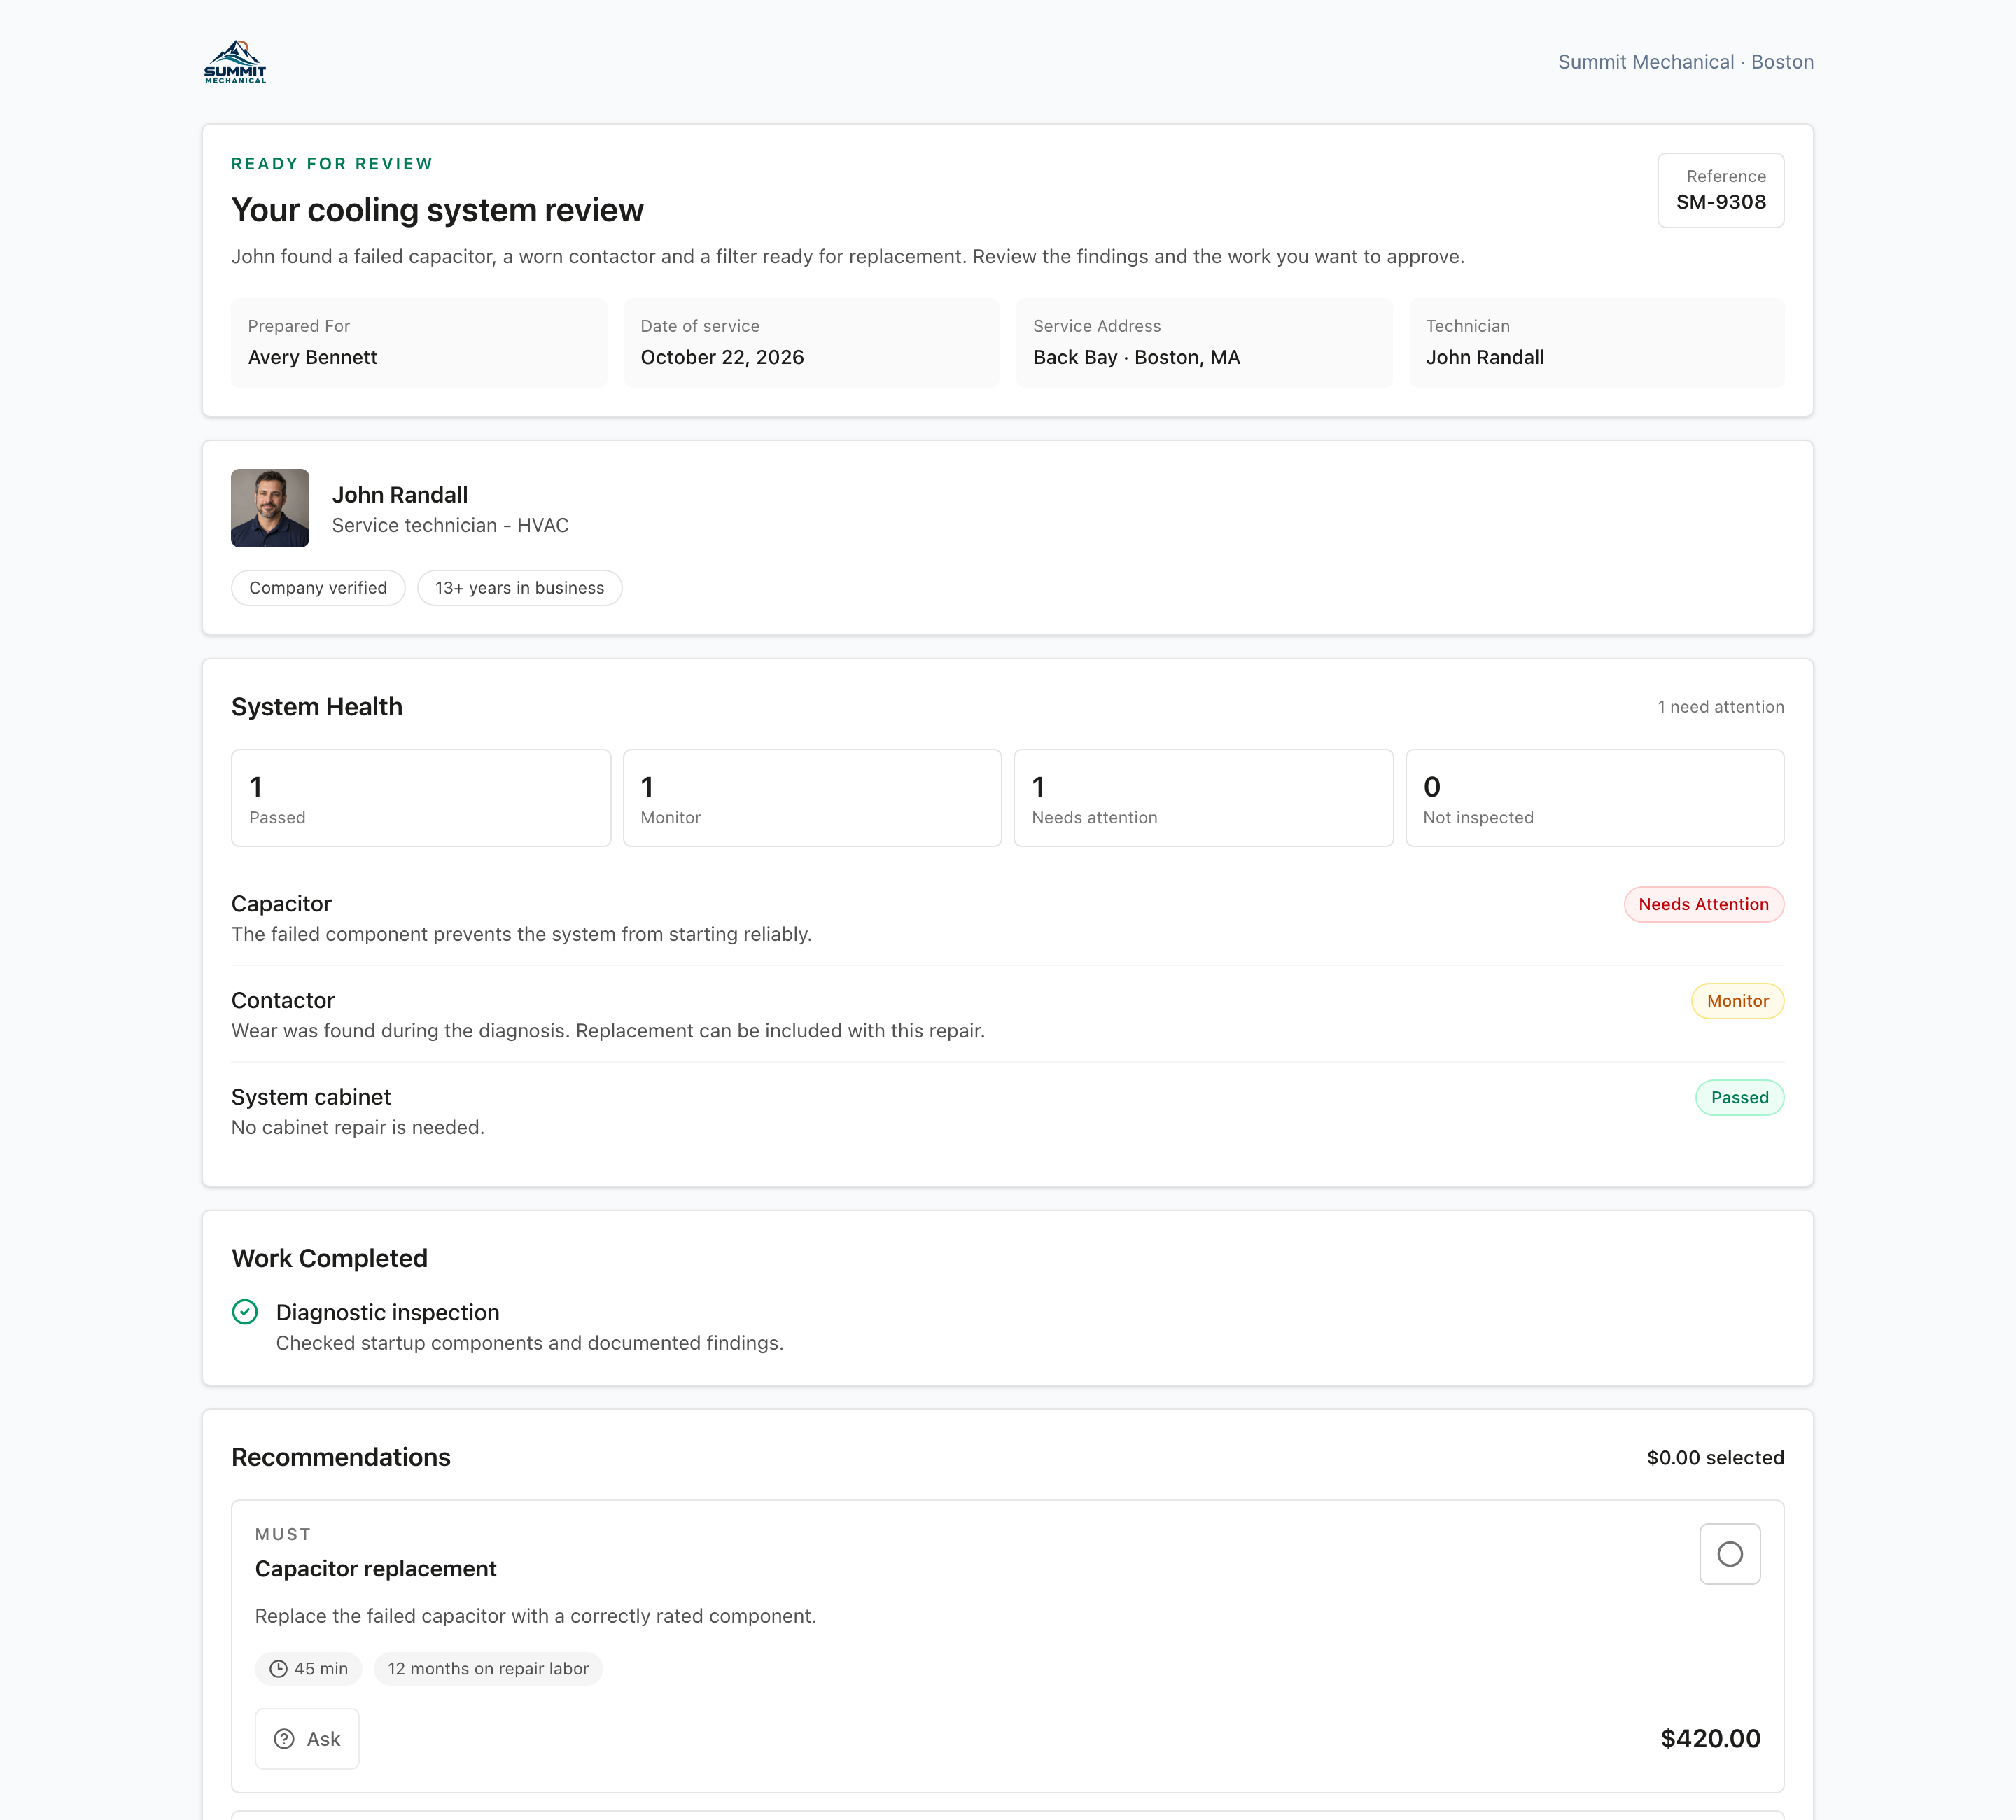Select the 0 Not inspected summary card
Screen dimensions: 2016x1820
pyautogui.click(x=1594, y=798)
